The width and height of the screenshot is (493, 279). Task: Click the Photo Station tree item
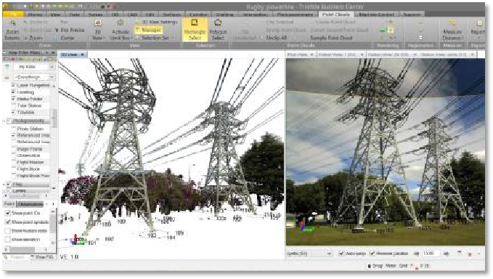30,129
